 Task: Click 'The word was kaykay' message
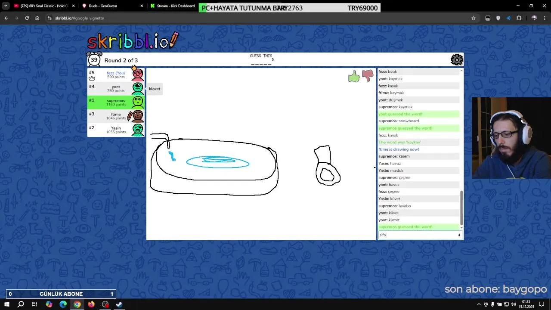[399, 142]
